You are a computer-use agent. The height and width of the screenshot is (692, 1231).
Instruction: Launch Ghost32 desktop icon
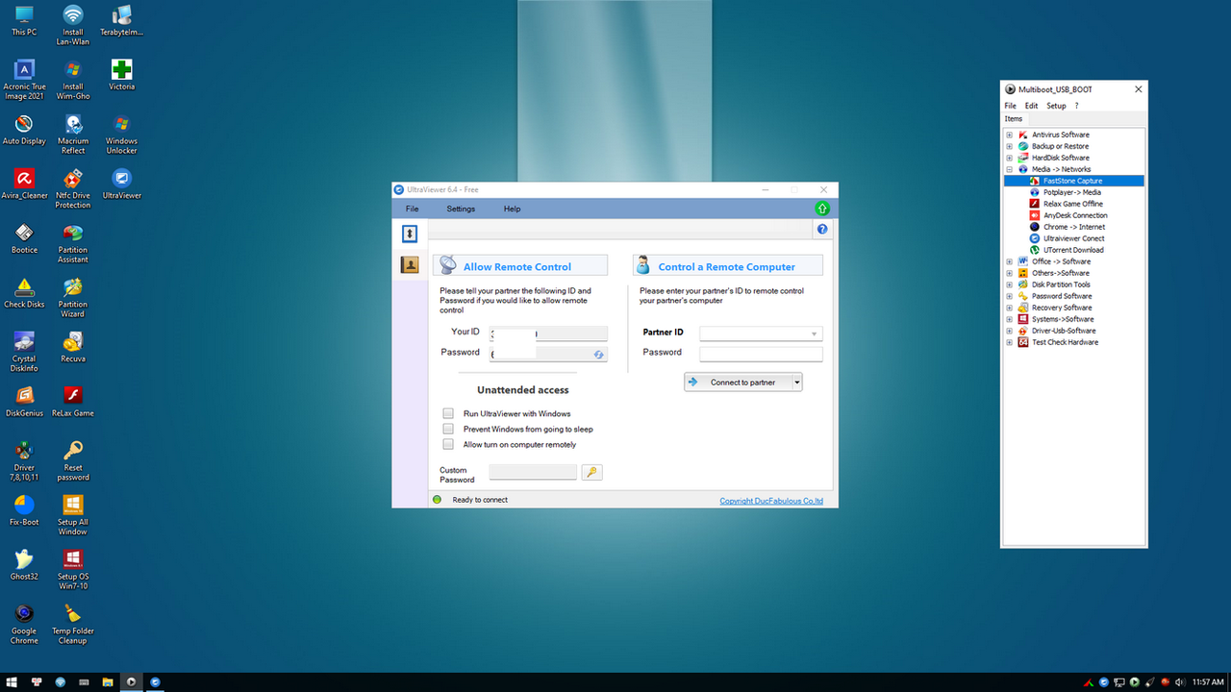(24, 566)
